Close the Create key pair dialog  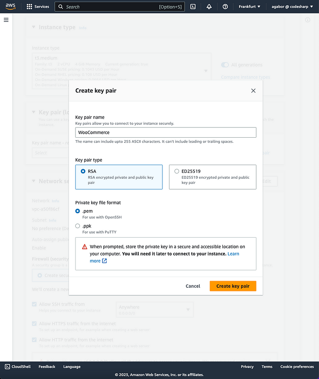253,91
